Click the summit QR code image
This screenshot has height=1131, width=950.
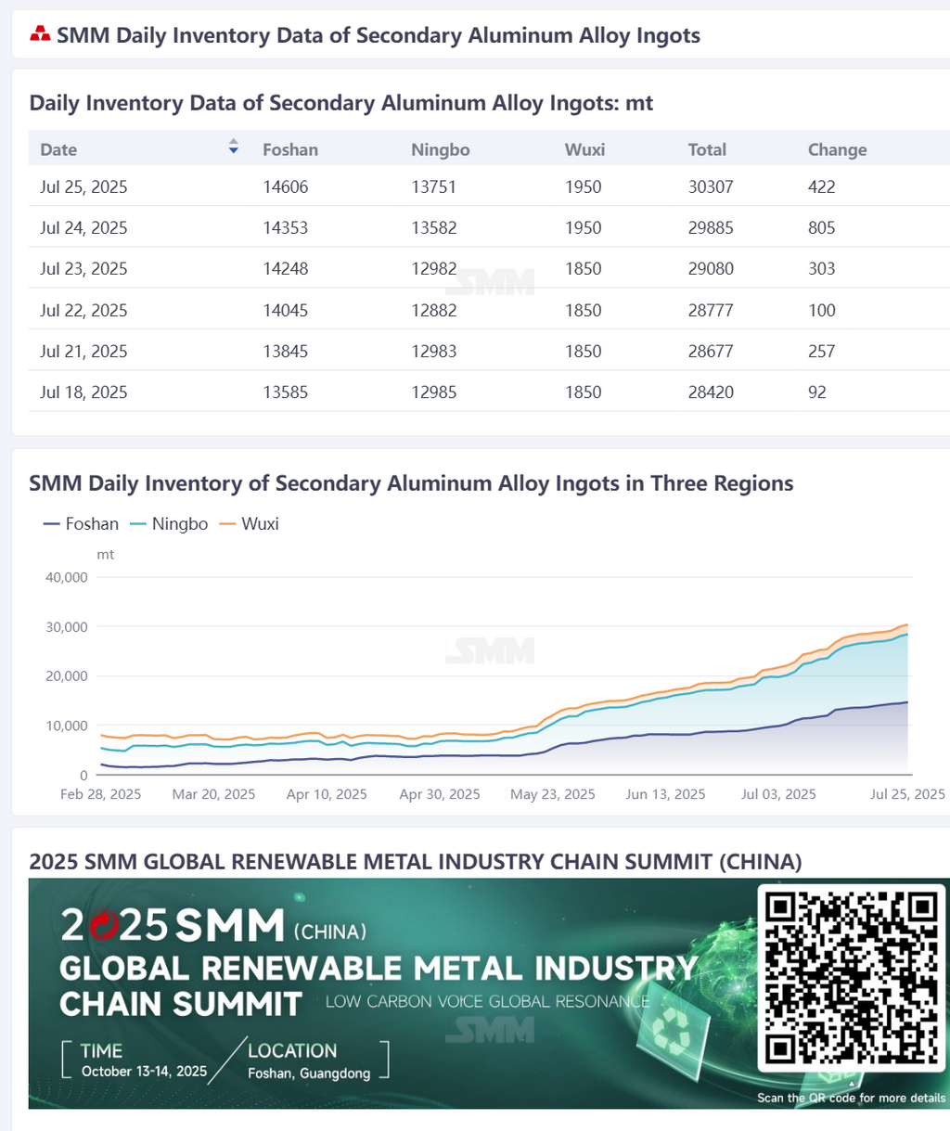pos(851,979)
